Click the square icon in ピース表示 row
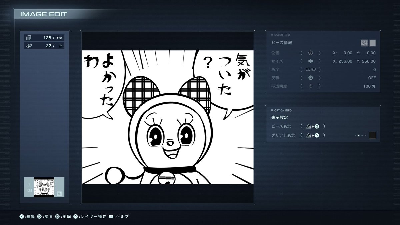Image resolution: width=400 pixels, height=225 pixels. 317,126
